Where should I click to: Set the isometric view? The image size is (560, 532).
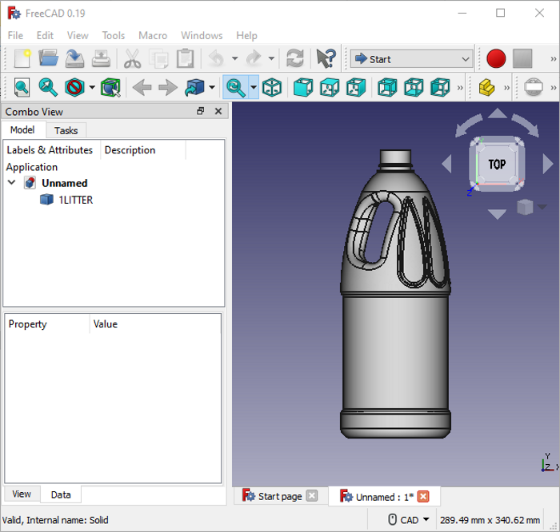tap(272, 87)
